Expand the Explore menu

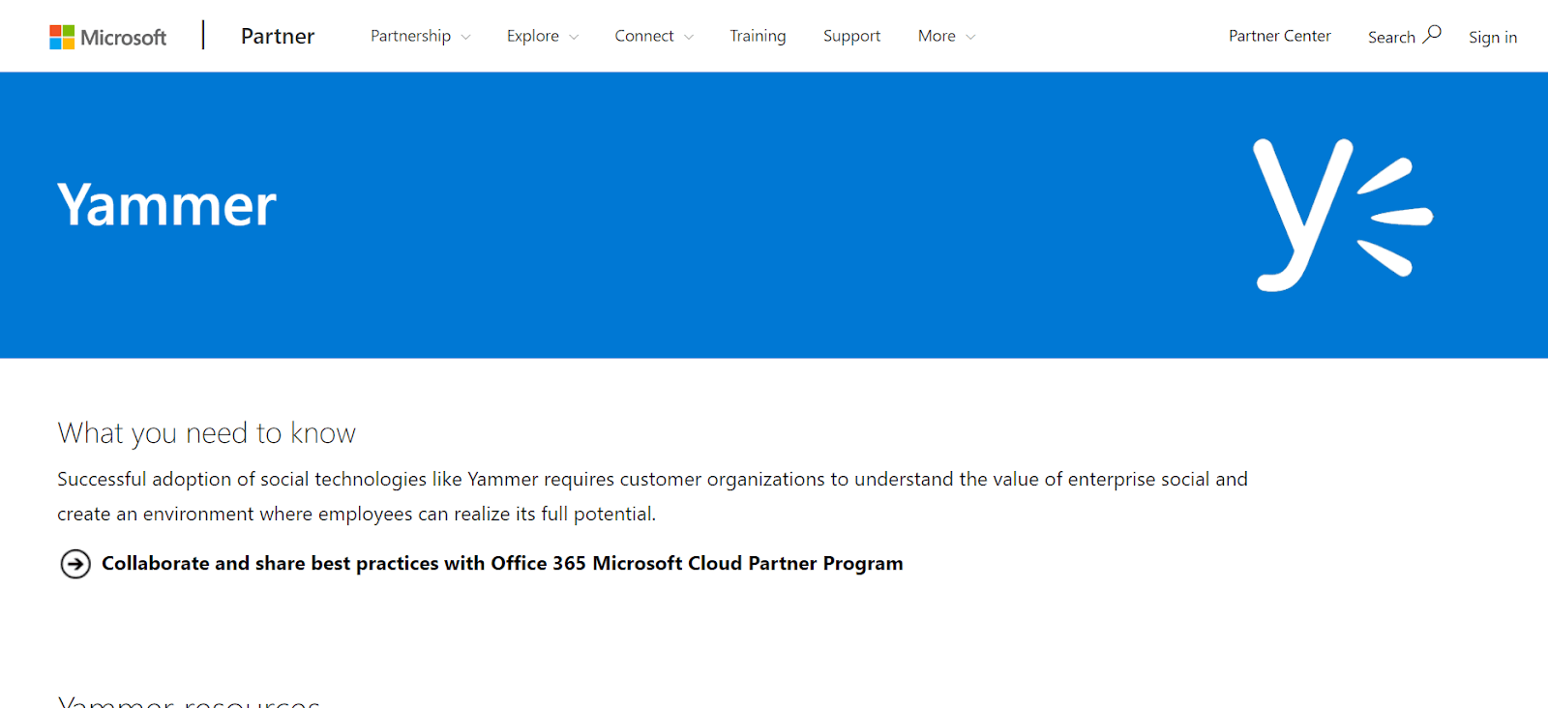(543, 36)
